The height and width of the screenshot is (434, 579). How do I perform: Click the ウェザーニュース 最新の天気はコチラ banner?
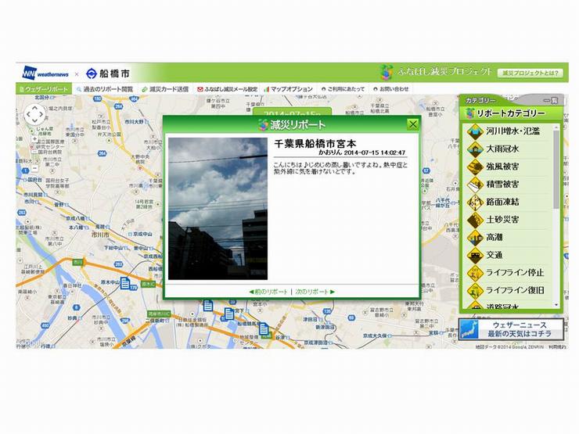[x=511, y=329]
